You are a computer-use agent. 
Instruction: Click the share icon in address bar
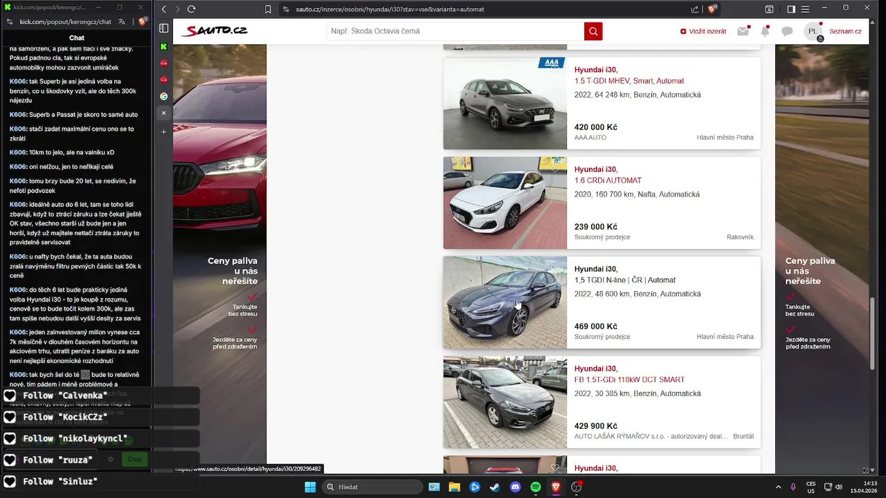click(695, 9)
